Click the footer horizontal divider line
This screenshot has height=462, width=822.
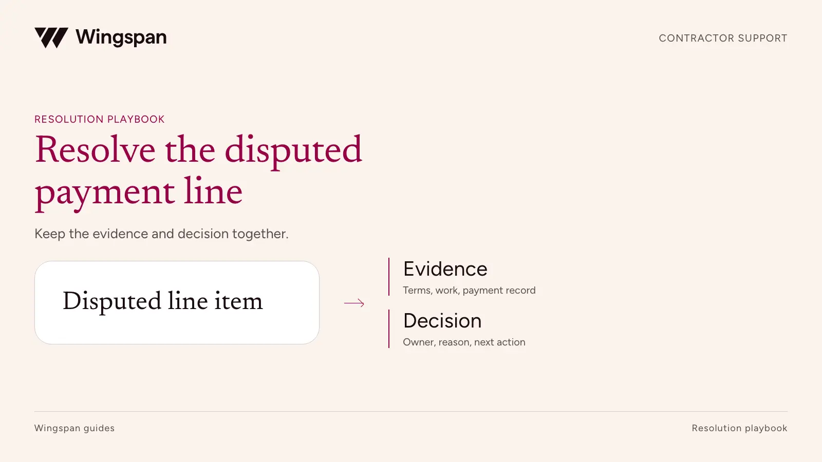coord(411,411)
